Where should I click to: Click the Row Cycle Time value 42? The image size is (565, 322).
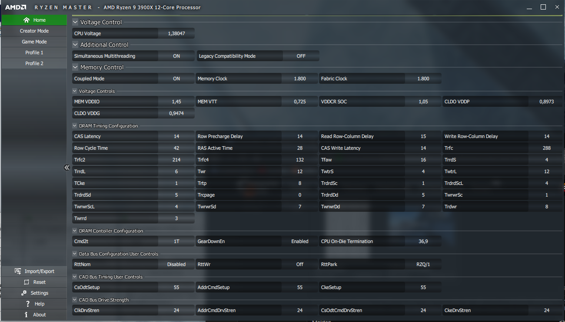[176, 148]
